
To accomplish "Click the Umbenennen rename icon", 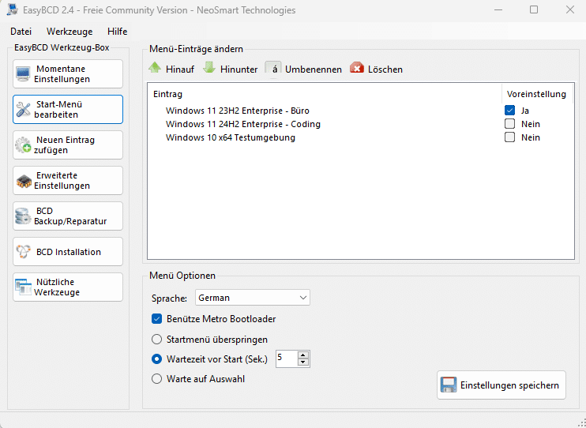I will 273,69.
